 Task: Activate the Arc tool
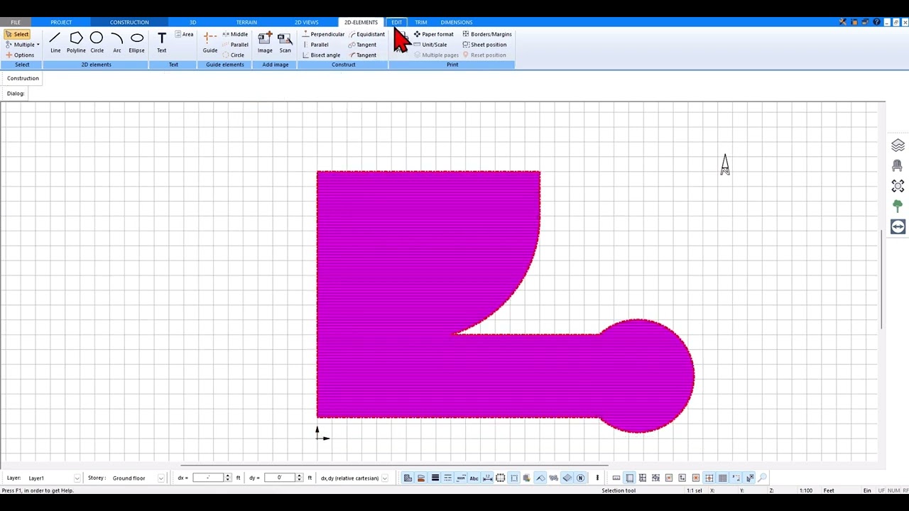pyautogui.click(x=117, y=42)
